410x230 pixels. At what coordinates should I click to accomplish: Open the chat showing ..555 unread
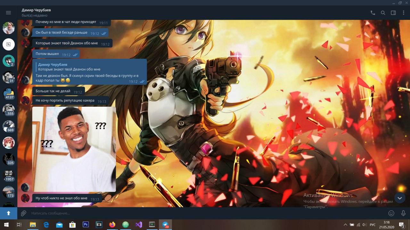point(9,110)
